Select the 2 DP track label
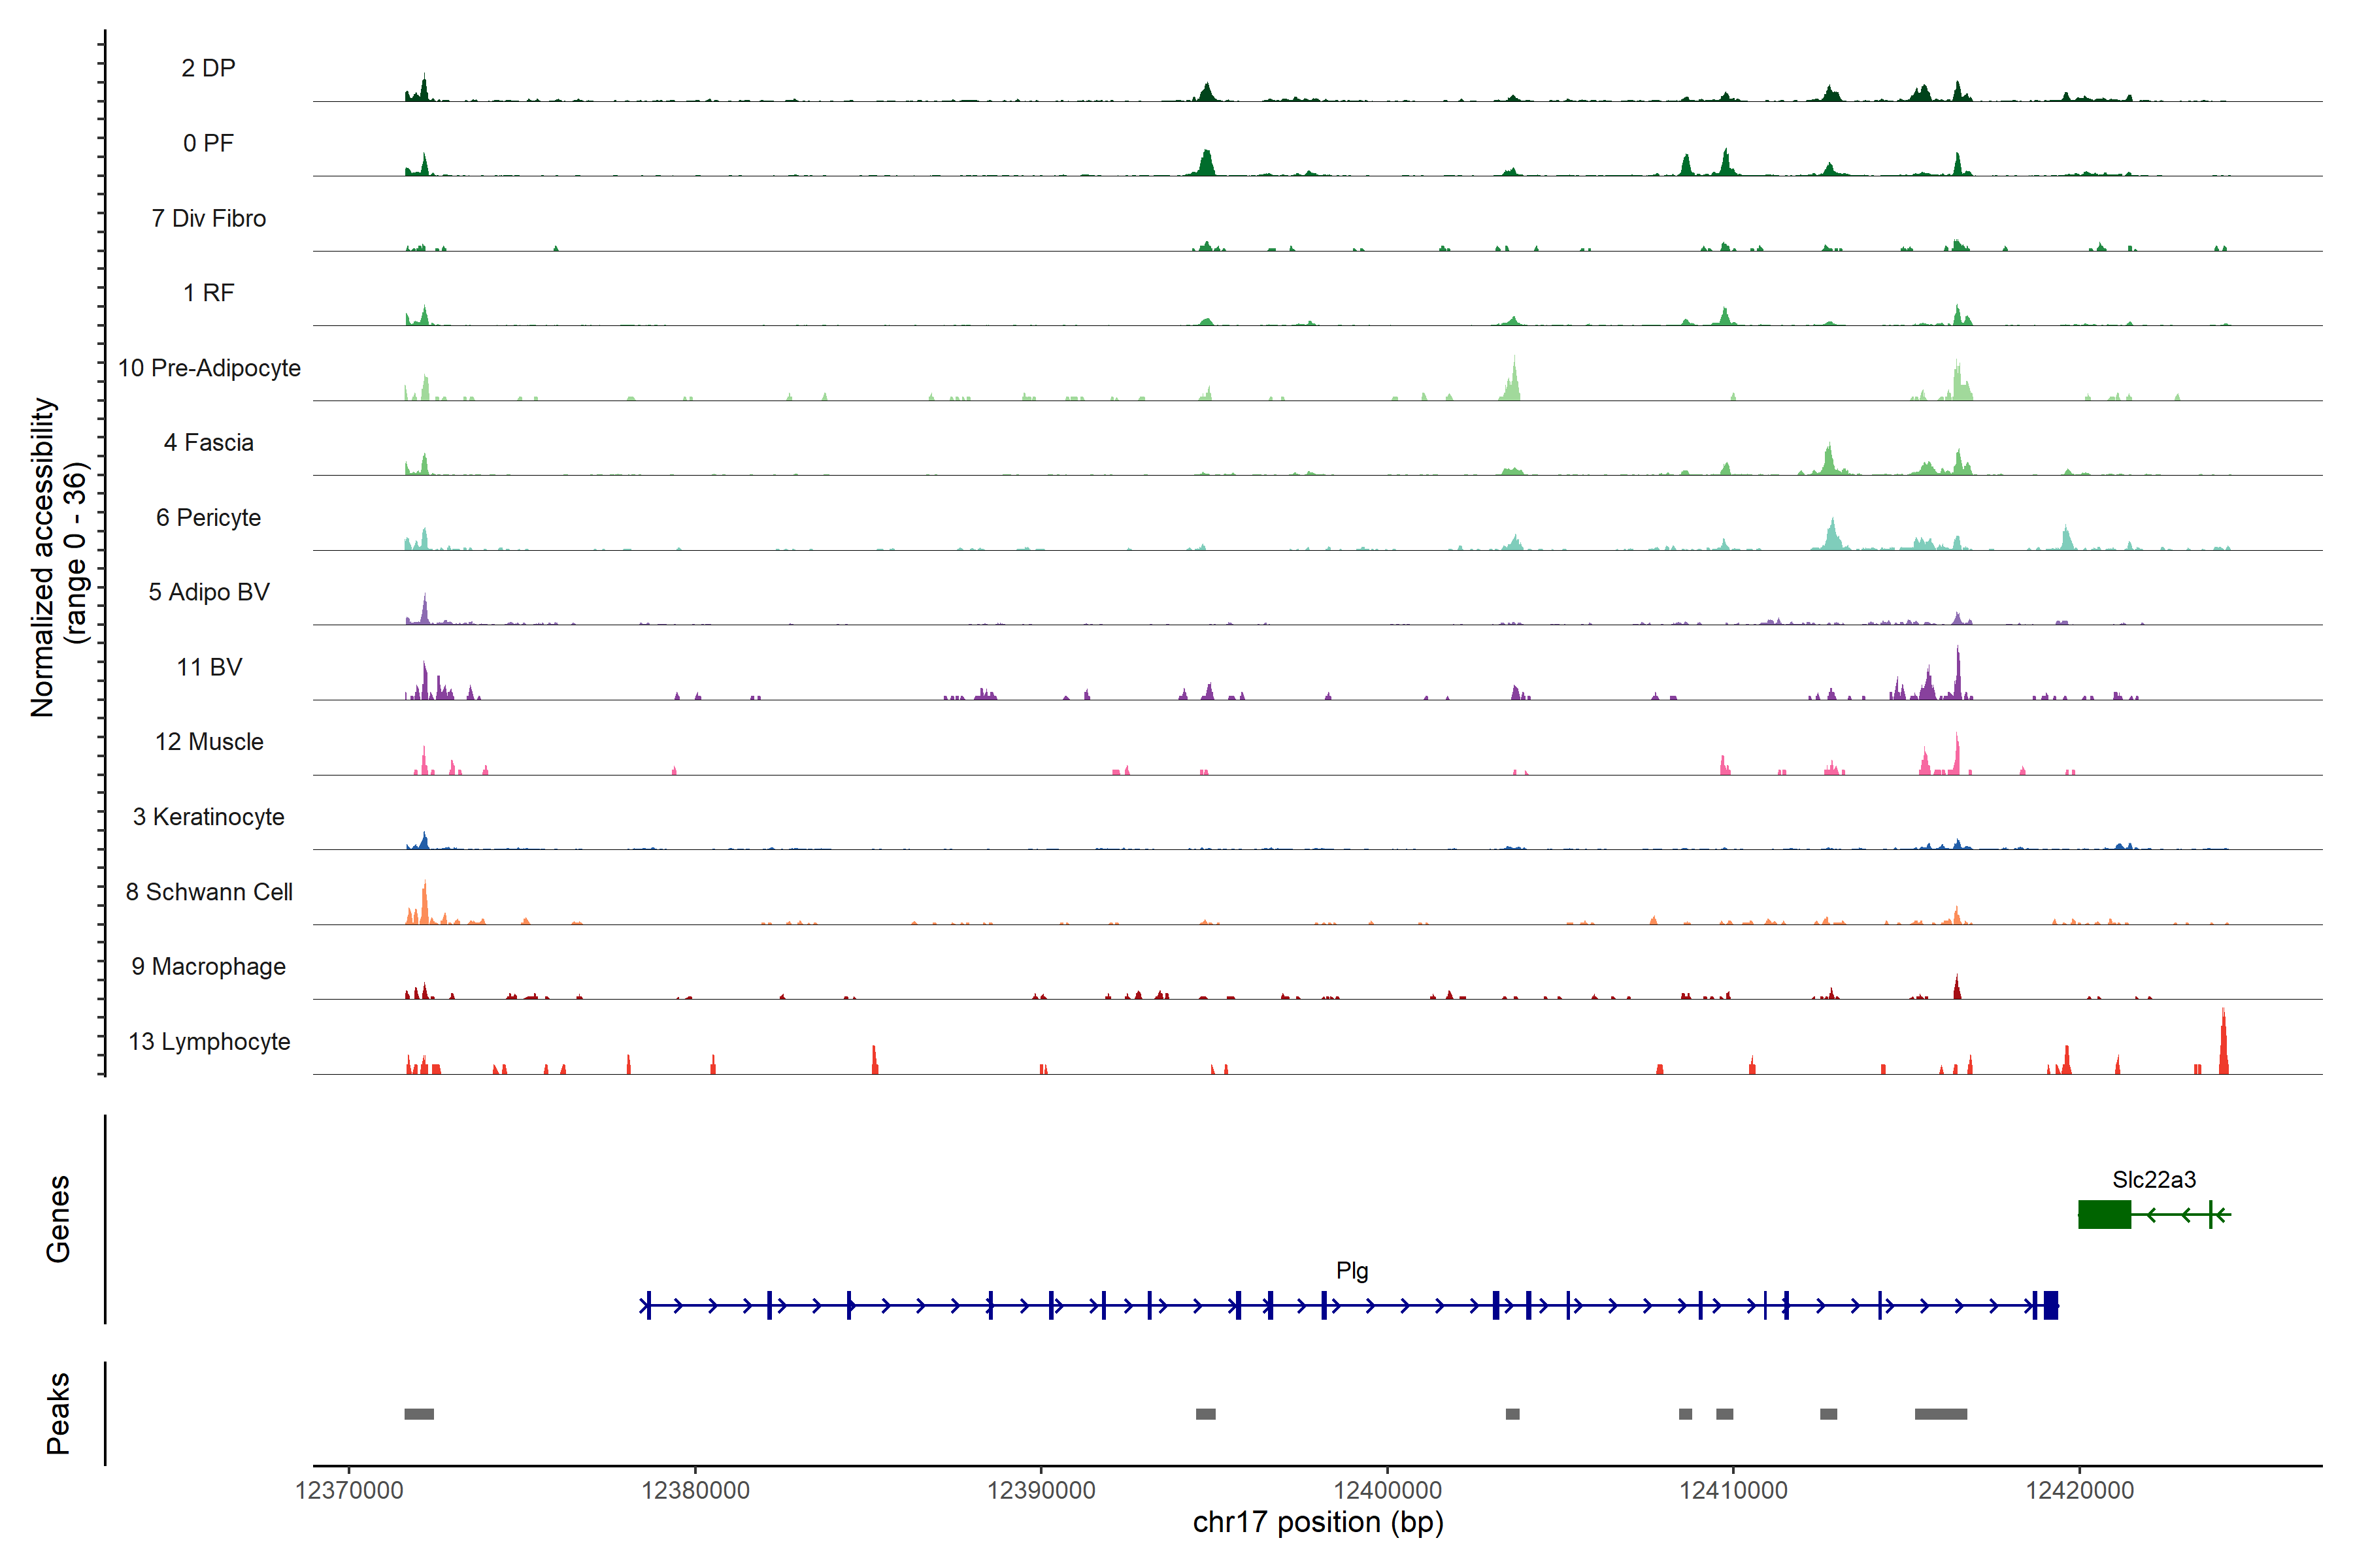Viewport: 2353px width, 1568px height. 208,68
